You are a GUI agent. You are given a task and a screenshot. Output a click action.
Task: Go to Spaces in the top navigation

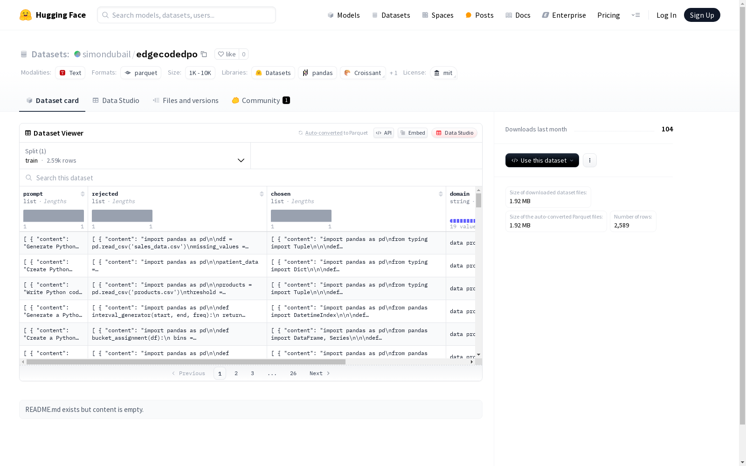438,15
